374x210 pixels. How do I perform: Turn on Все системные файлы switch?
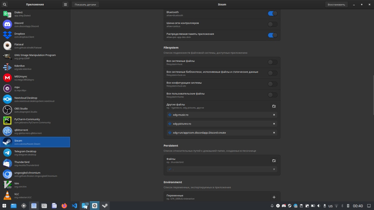(x=272, y=62)
